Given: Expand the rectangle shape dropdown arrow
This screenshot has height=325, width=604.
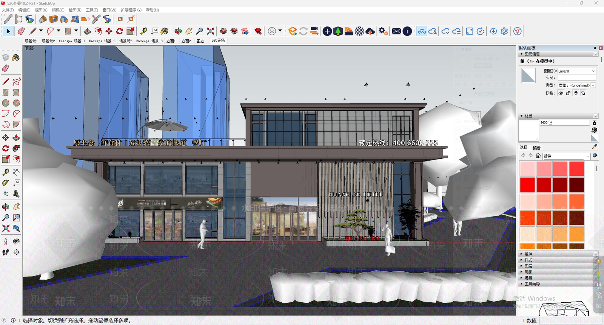Looking at the screenshot, I should (76, 31).
